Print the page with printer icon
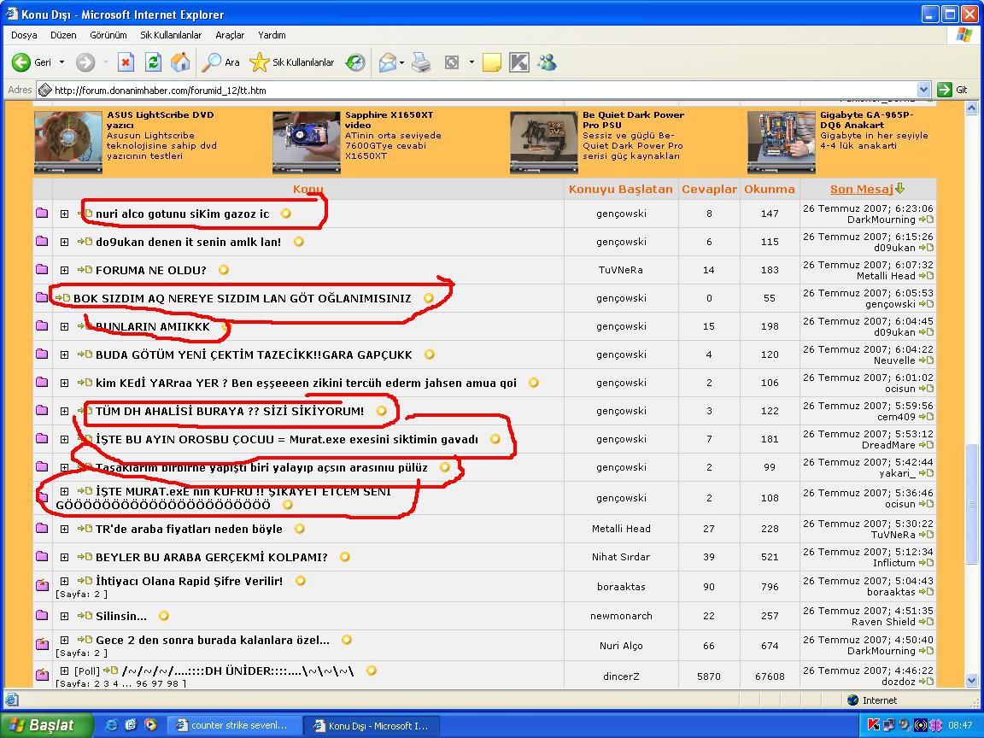Viewport: 984px width, 738px height. point(421,62)
